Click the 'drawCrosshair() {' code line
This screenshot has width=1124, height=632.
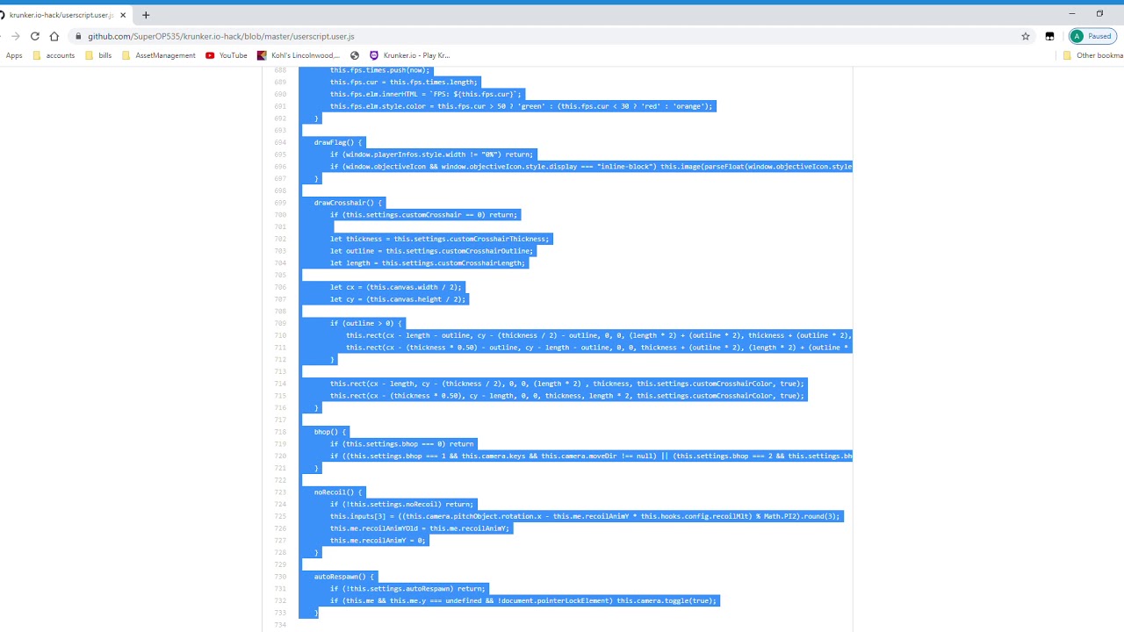click(x=349, y=203)
